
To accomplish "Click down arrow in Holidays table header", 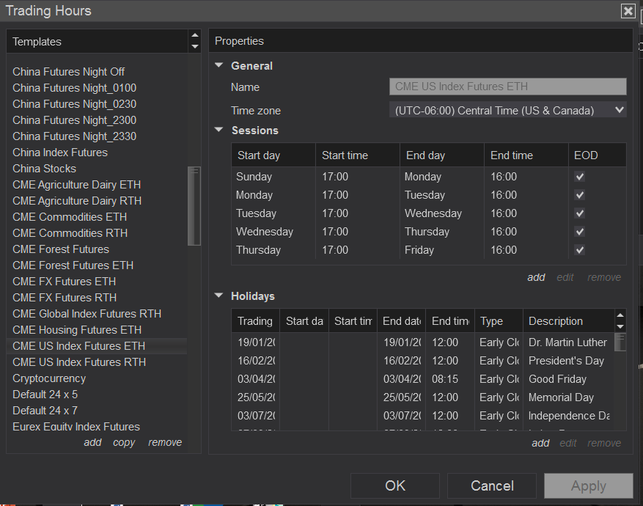I will (620, 326).
